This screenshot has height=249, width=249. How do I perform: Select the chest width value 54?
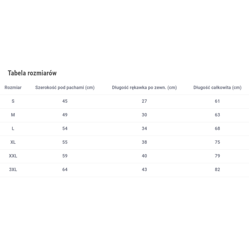click(65, 128)
